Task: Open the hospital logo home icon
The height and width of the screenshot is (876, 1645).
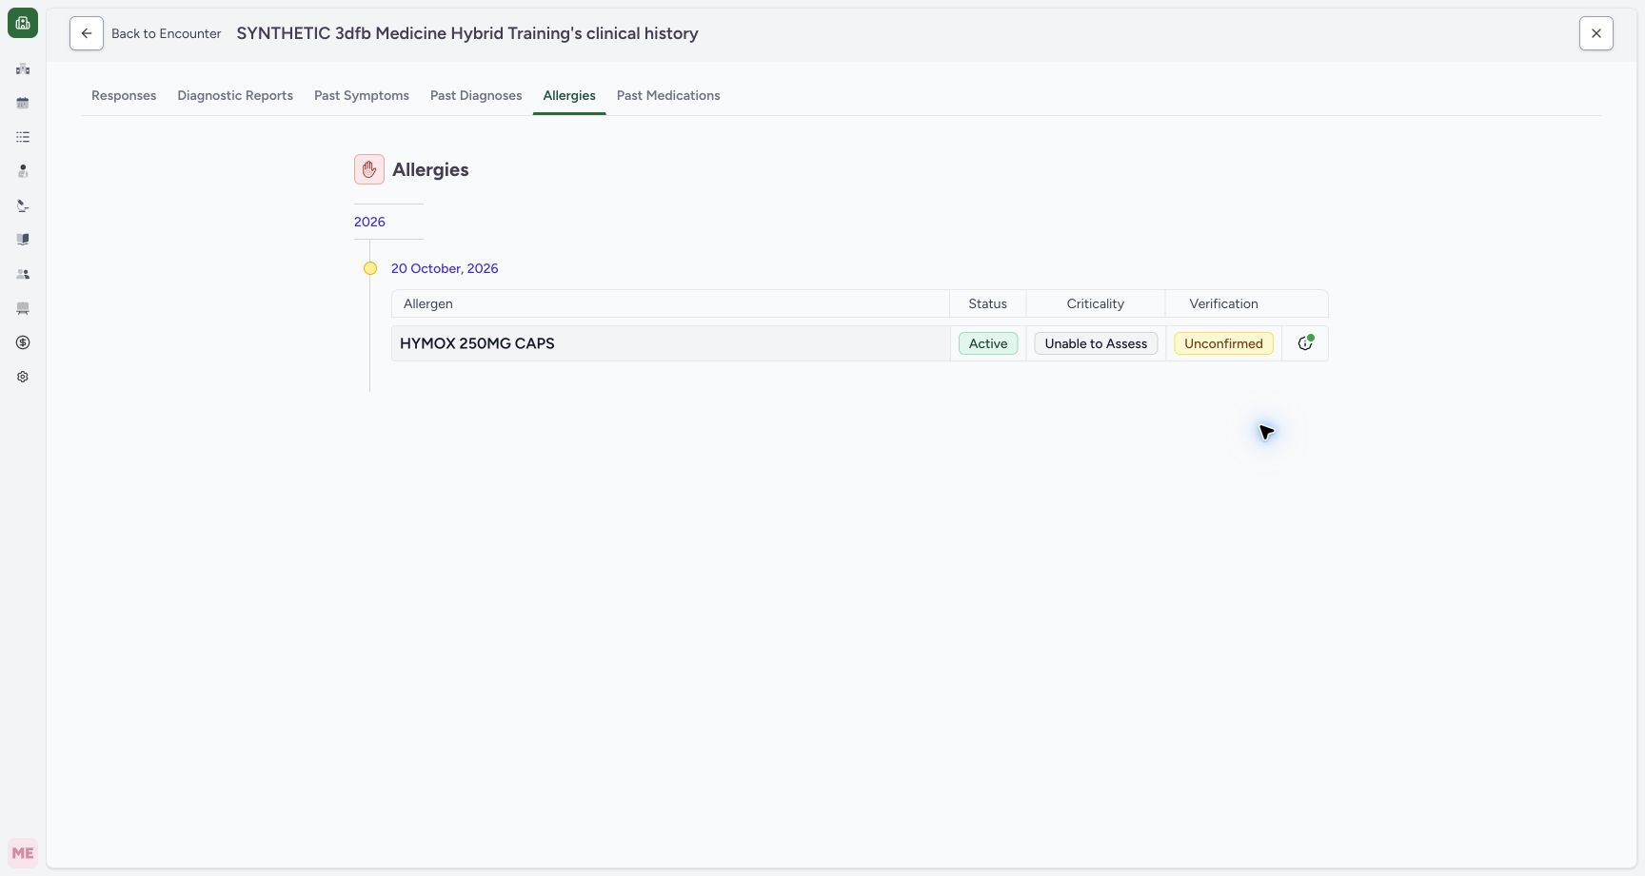Action: (x=23, y=23)
